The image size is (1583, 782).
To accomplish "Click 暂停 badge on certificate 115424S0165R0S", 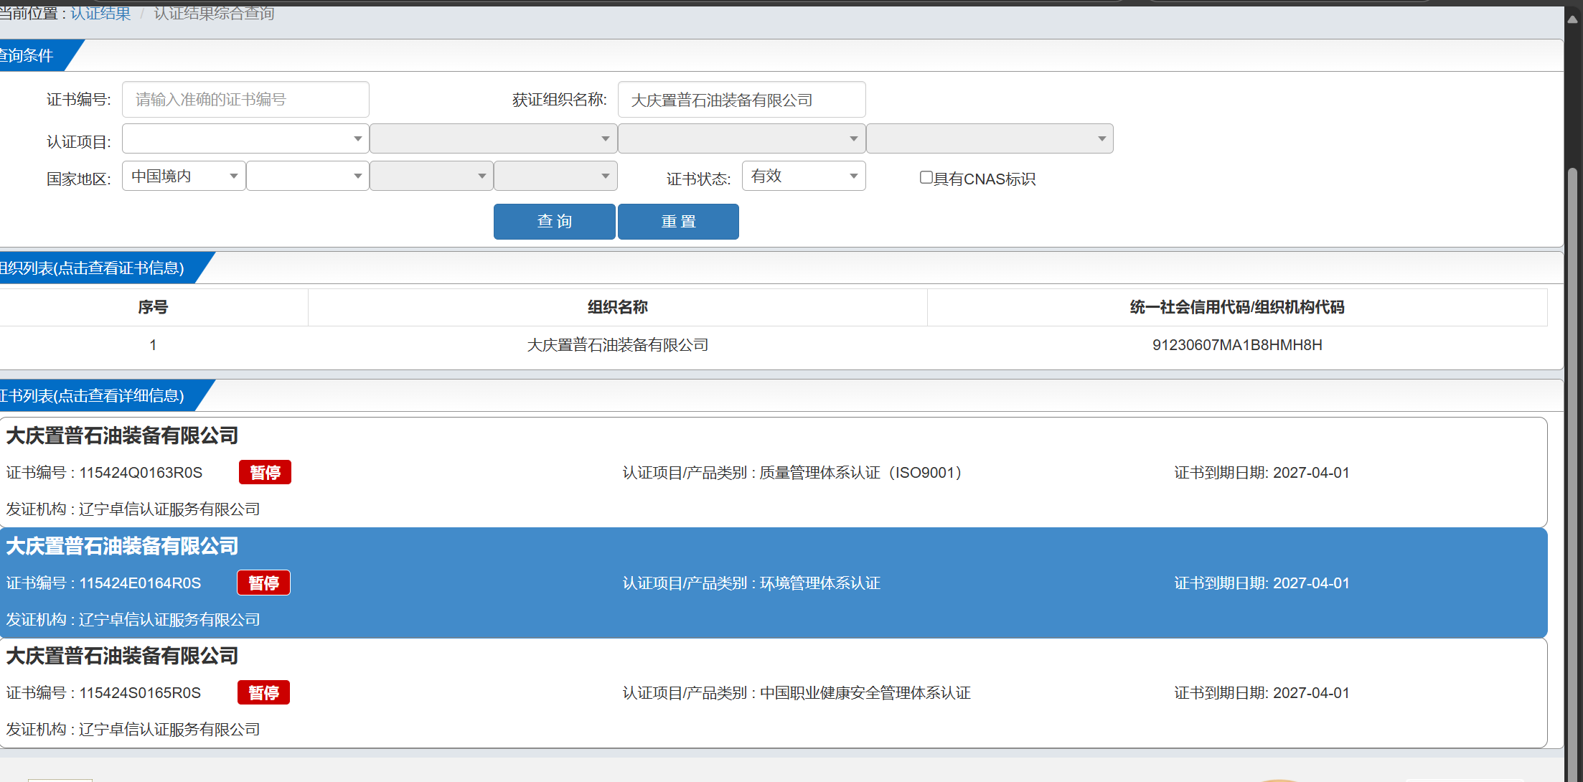I will click(x=263, y=692).
